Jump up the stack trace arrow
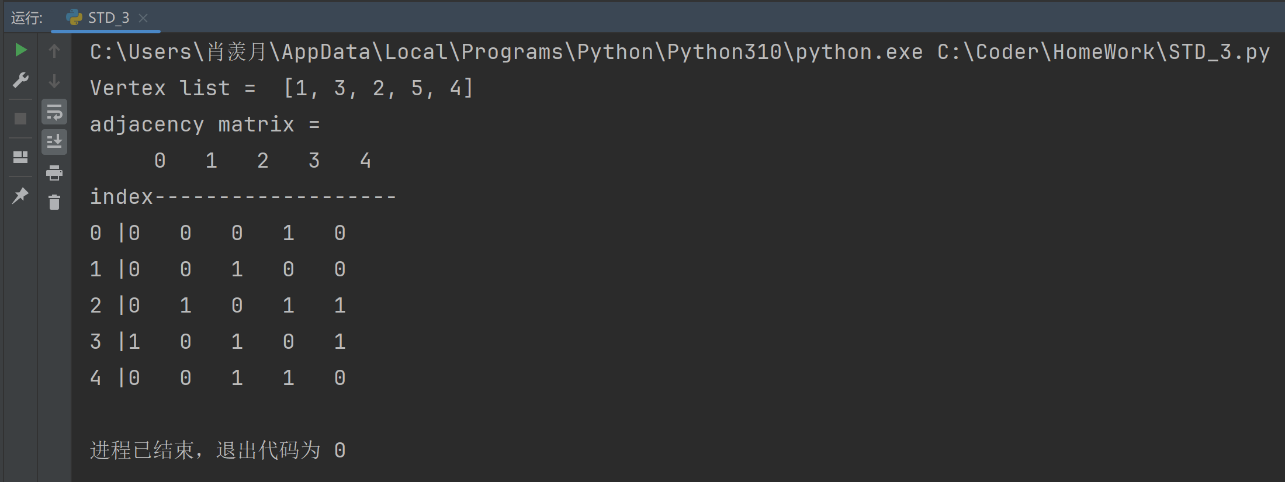This screenshot has width=1285, height=482. [x=54, y=51]
